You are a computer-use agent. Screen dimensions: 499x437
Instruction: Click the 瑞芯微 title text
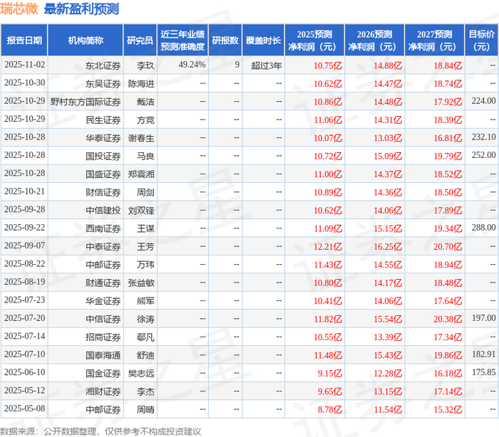[19, 9]
